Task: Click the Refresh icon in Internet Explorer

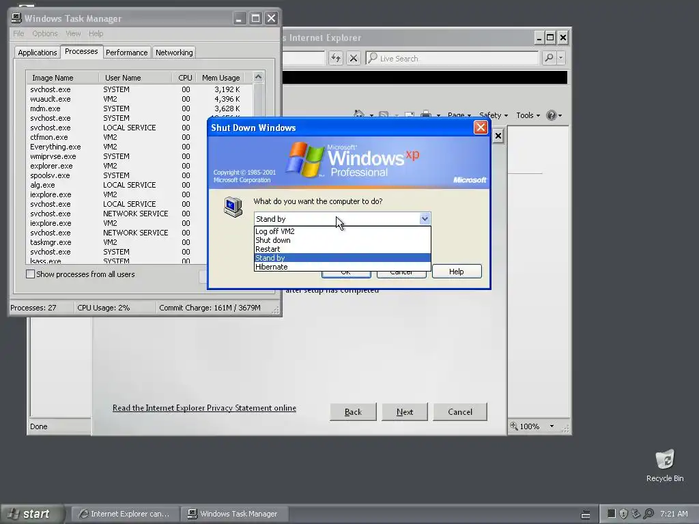Action: click(336, 58)
